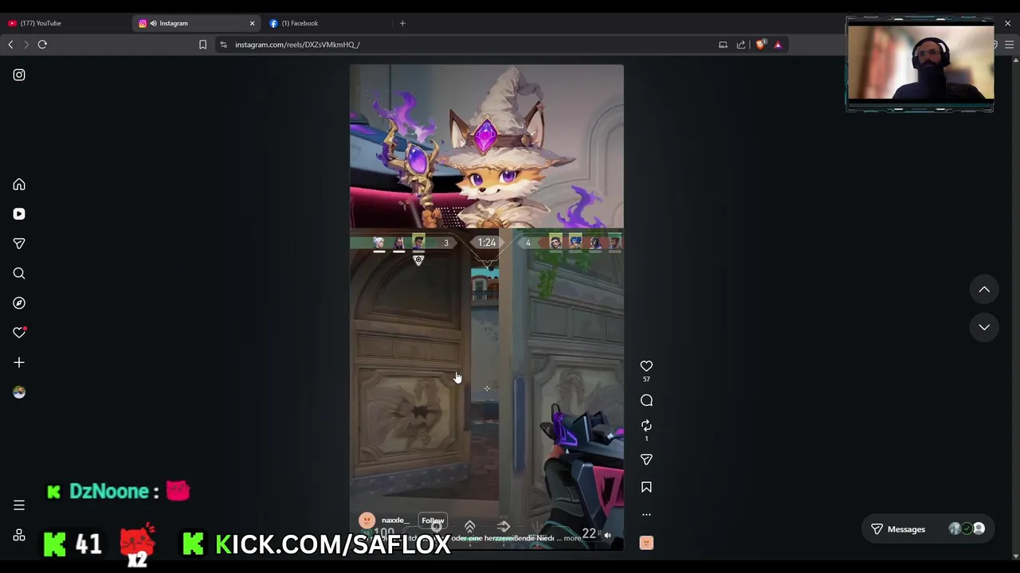
Task: Save the reel with bookmark icon
Action: (x=646, y=487)
